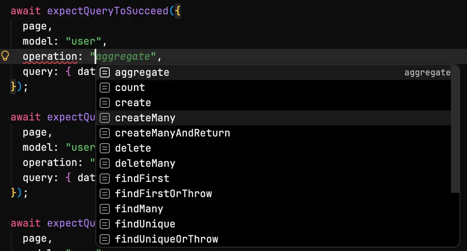Click the delete completion entry

[133, 148]
